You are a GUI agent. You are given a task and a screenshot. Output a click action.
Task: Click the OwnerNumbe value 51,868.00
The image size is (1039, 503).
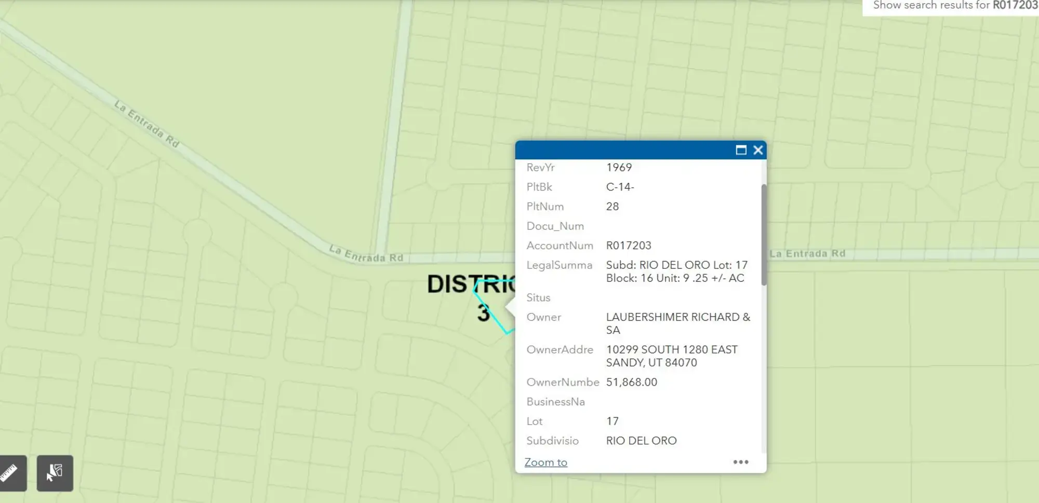click(x=631, y=382)
